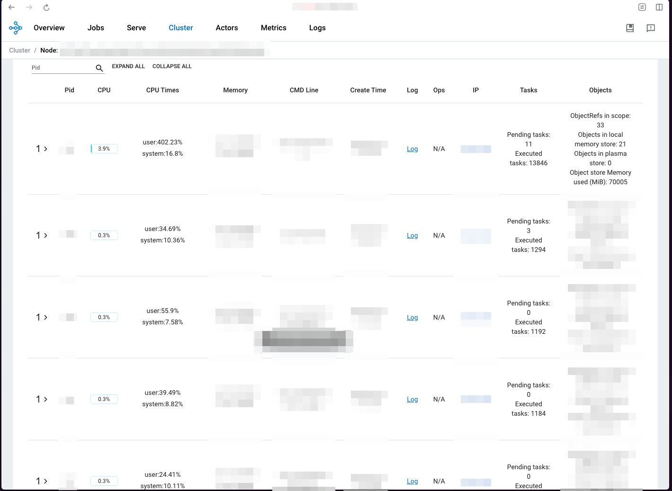This screenshot has height=491, width=672.
Task: Switch to the Actors tab
Action: [227, 27]
